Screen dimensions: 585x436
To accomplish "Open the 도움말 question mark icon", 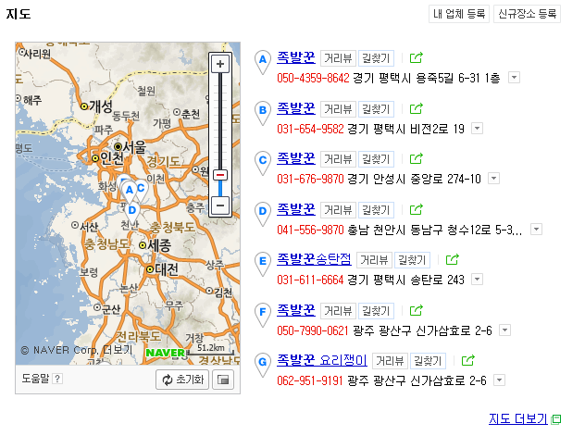I will coord(57,379).
